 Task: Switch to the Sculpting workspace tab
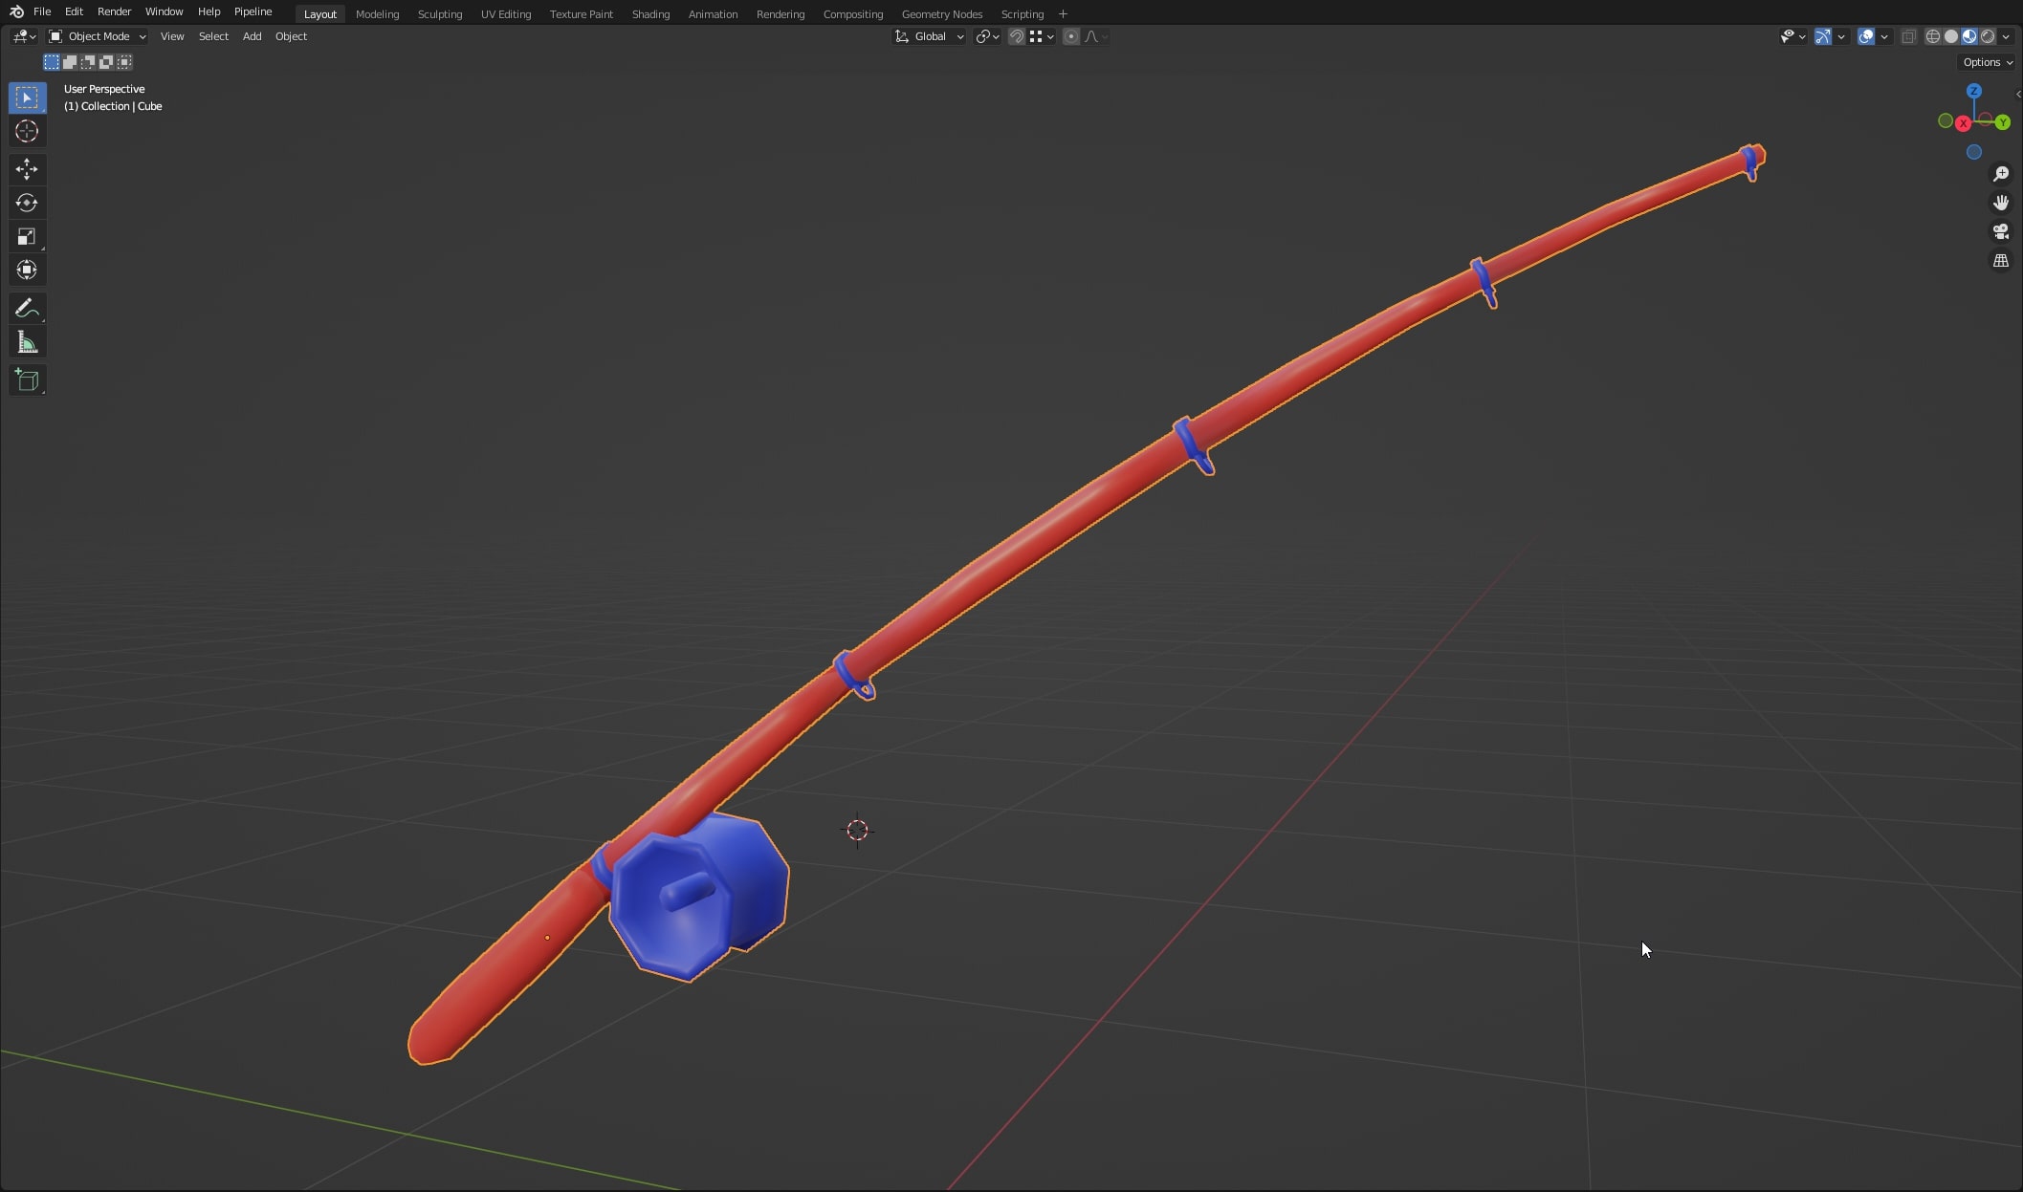click(x=439, y=14)
